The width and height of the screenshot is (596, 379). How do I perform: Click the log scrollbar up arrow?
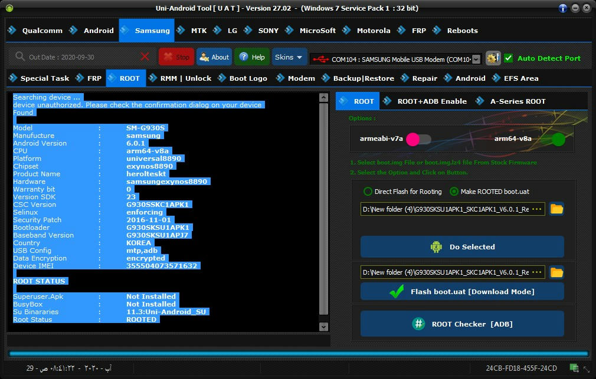pyautogui.click(x=323, y=98)
